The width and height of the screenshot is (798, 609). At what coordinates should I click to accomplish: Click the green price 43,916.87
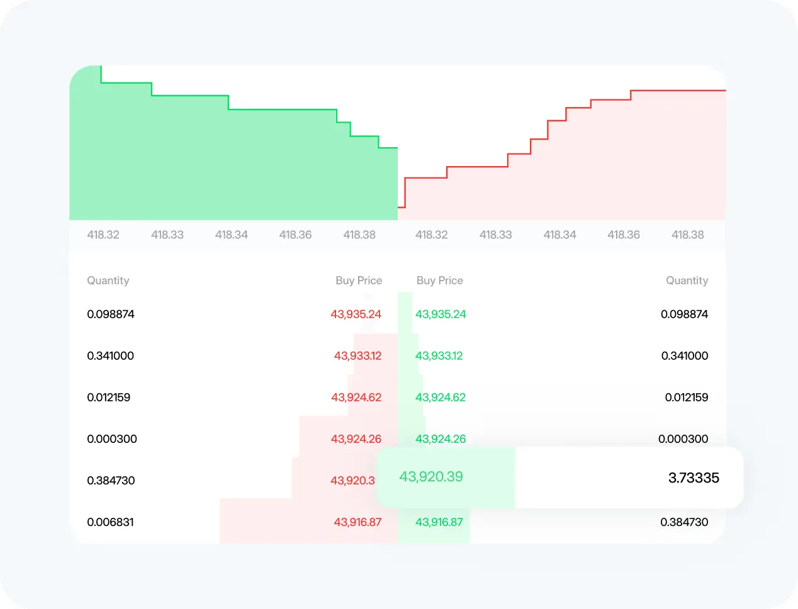pyautogui.click(x=439, y=522)
